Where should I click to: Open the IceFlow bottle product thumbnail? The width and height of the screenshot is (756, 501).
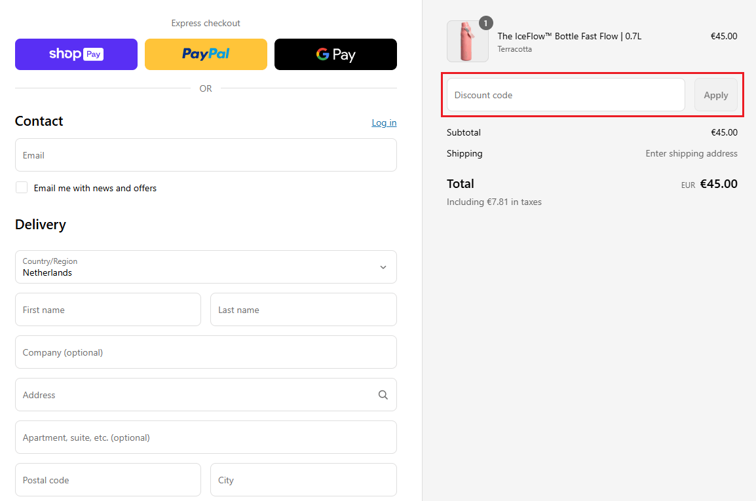click(467, 42)
